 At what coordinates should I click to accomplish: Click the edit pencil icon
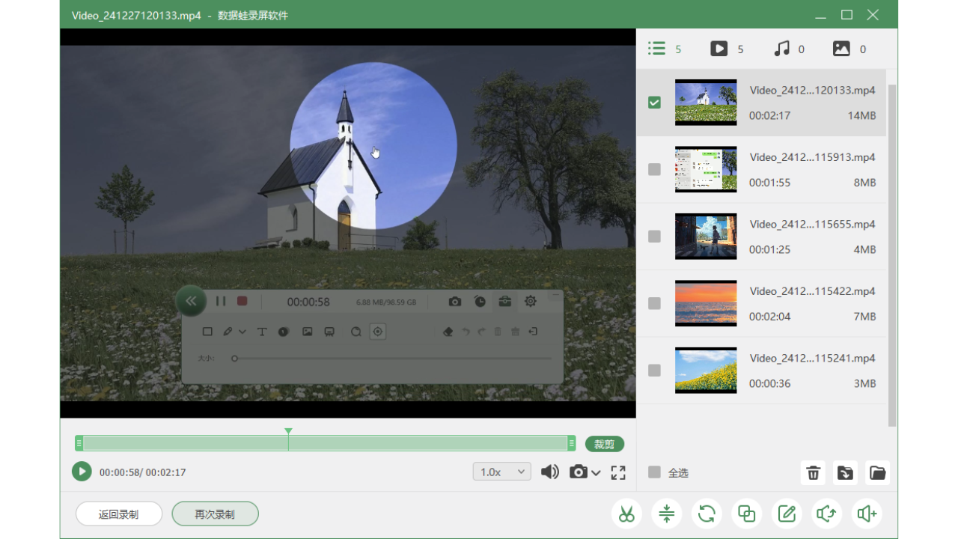click(787, 514)
